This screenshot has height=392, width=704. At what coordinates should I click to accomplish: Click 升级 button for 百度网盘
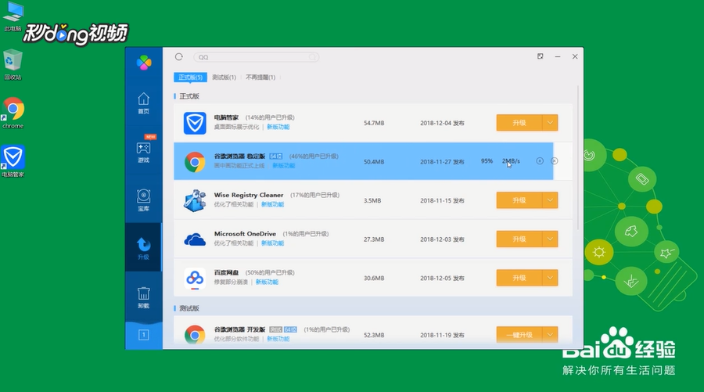pyautogui.click(x=519, y=278)
